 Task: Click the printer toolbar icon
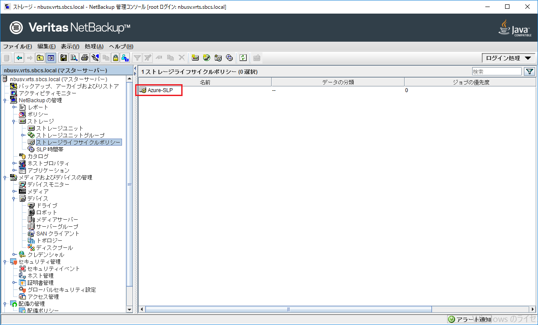coord(85,57)
